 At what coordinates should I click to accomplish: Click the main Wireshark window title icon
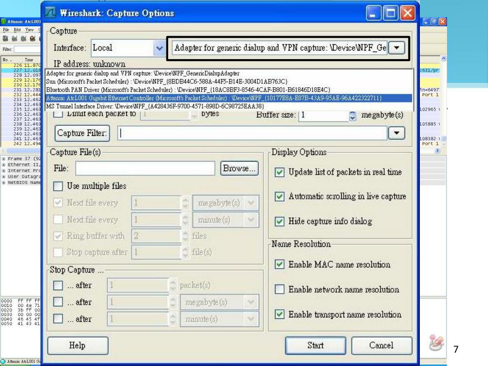pyautogui.click(x=3, y=21)
